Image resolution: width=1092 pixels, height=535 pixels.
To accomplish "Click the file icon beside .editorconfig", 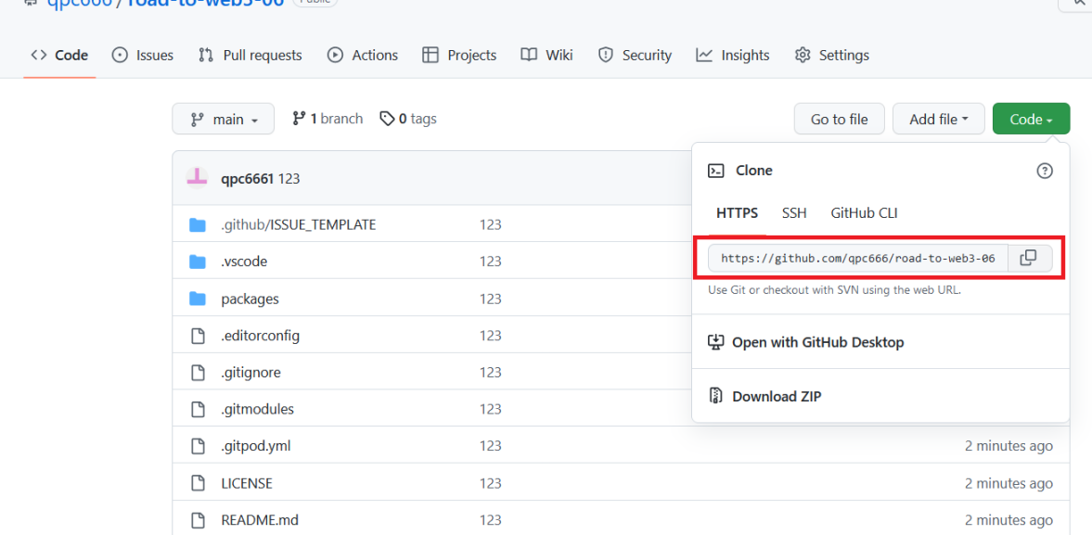I will point(199,336).
